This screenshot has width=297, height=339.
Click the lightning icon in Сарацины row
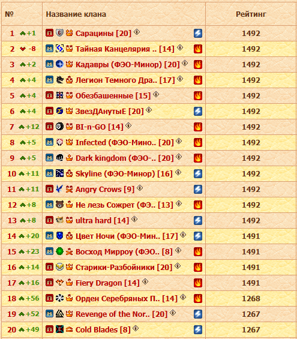[198, 33]
